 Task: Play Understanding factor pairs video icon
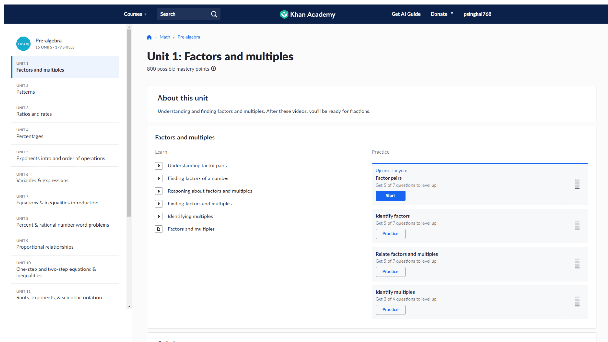[x=159, y=166]
